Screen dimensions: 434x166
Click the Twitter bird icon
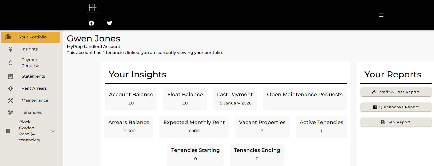tap(109, 23)
